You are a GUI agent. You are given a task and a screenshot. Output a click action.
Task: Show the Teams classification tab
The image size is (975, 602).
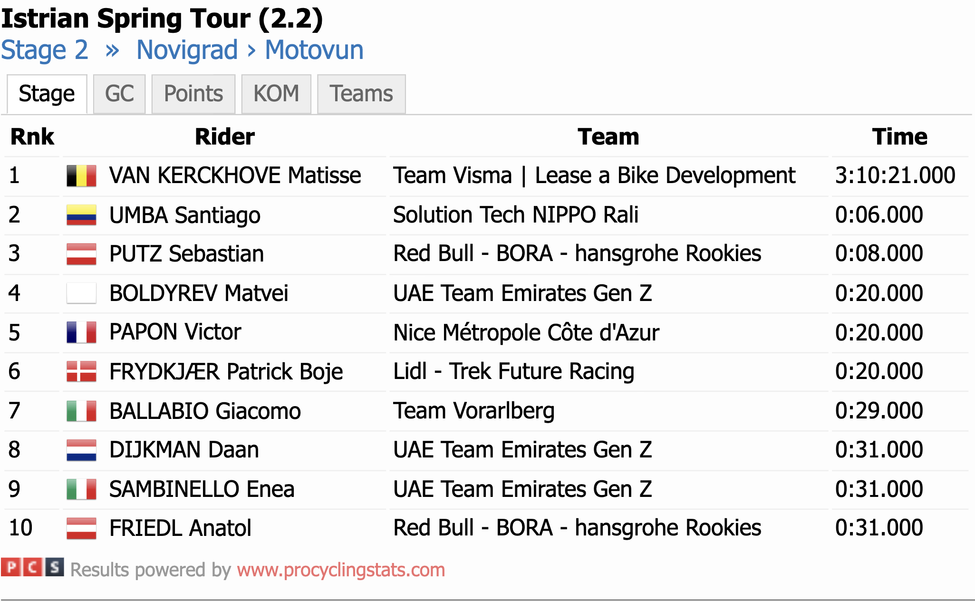click(361, 94)
